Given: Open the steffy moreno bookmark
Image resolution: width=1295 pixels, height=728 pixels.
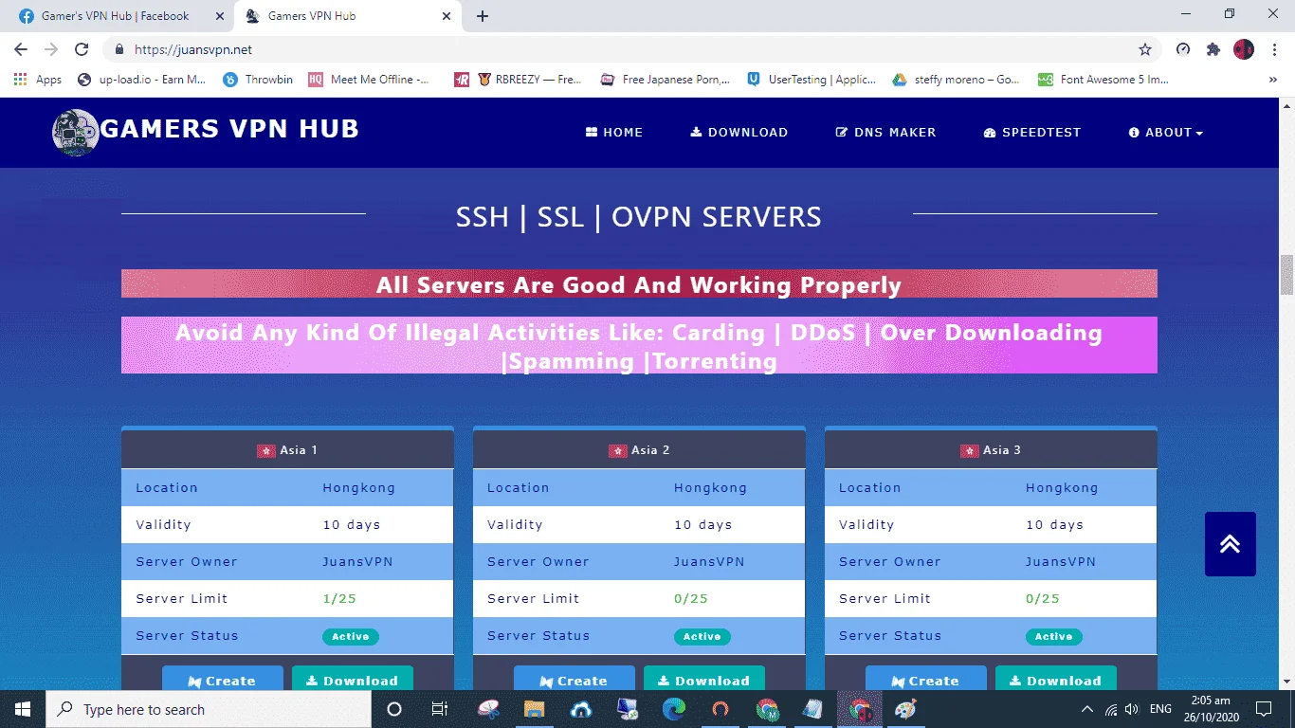Looking at the screenshot, I should click(x=957, y=80).
